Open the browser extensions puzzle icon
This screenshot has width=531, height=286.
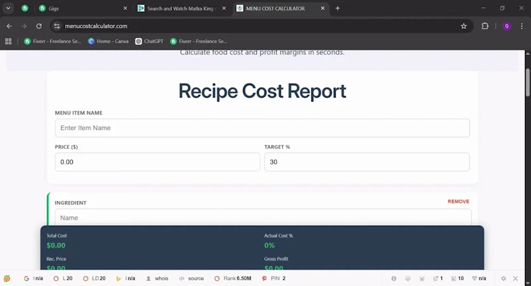[x=485, y=26]
